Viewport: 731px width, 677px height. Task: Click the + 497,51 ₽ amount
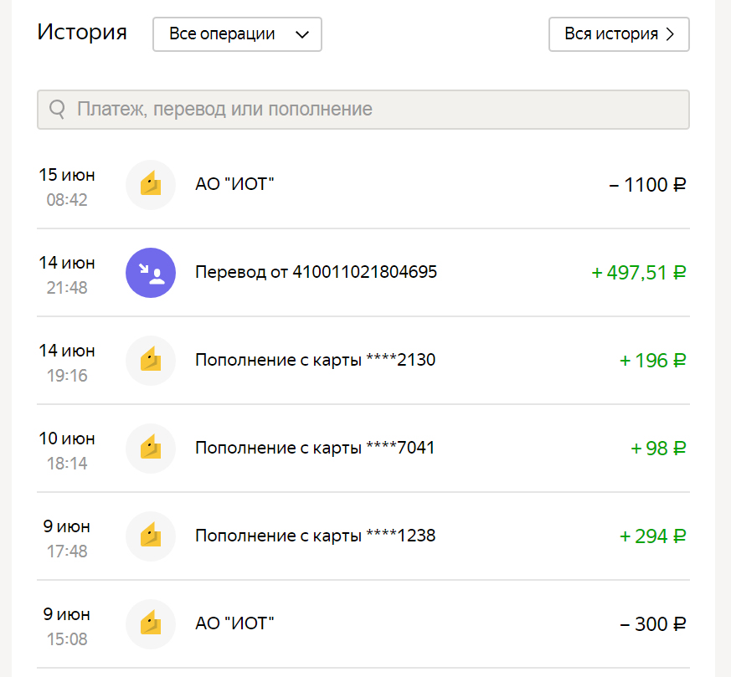pyautogui.click(x=639, y=273)
